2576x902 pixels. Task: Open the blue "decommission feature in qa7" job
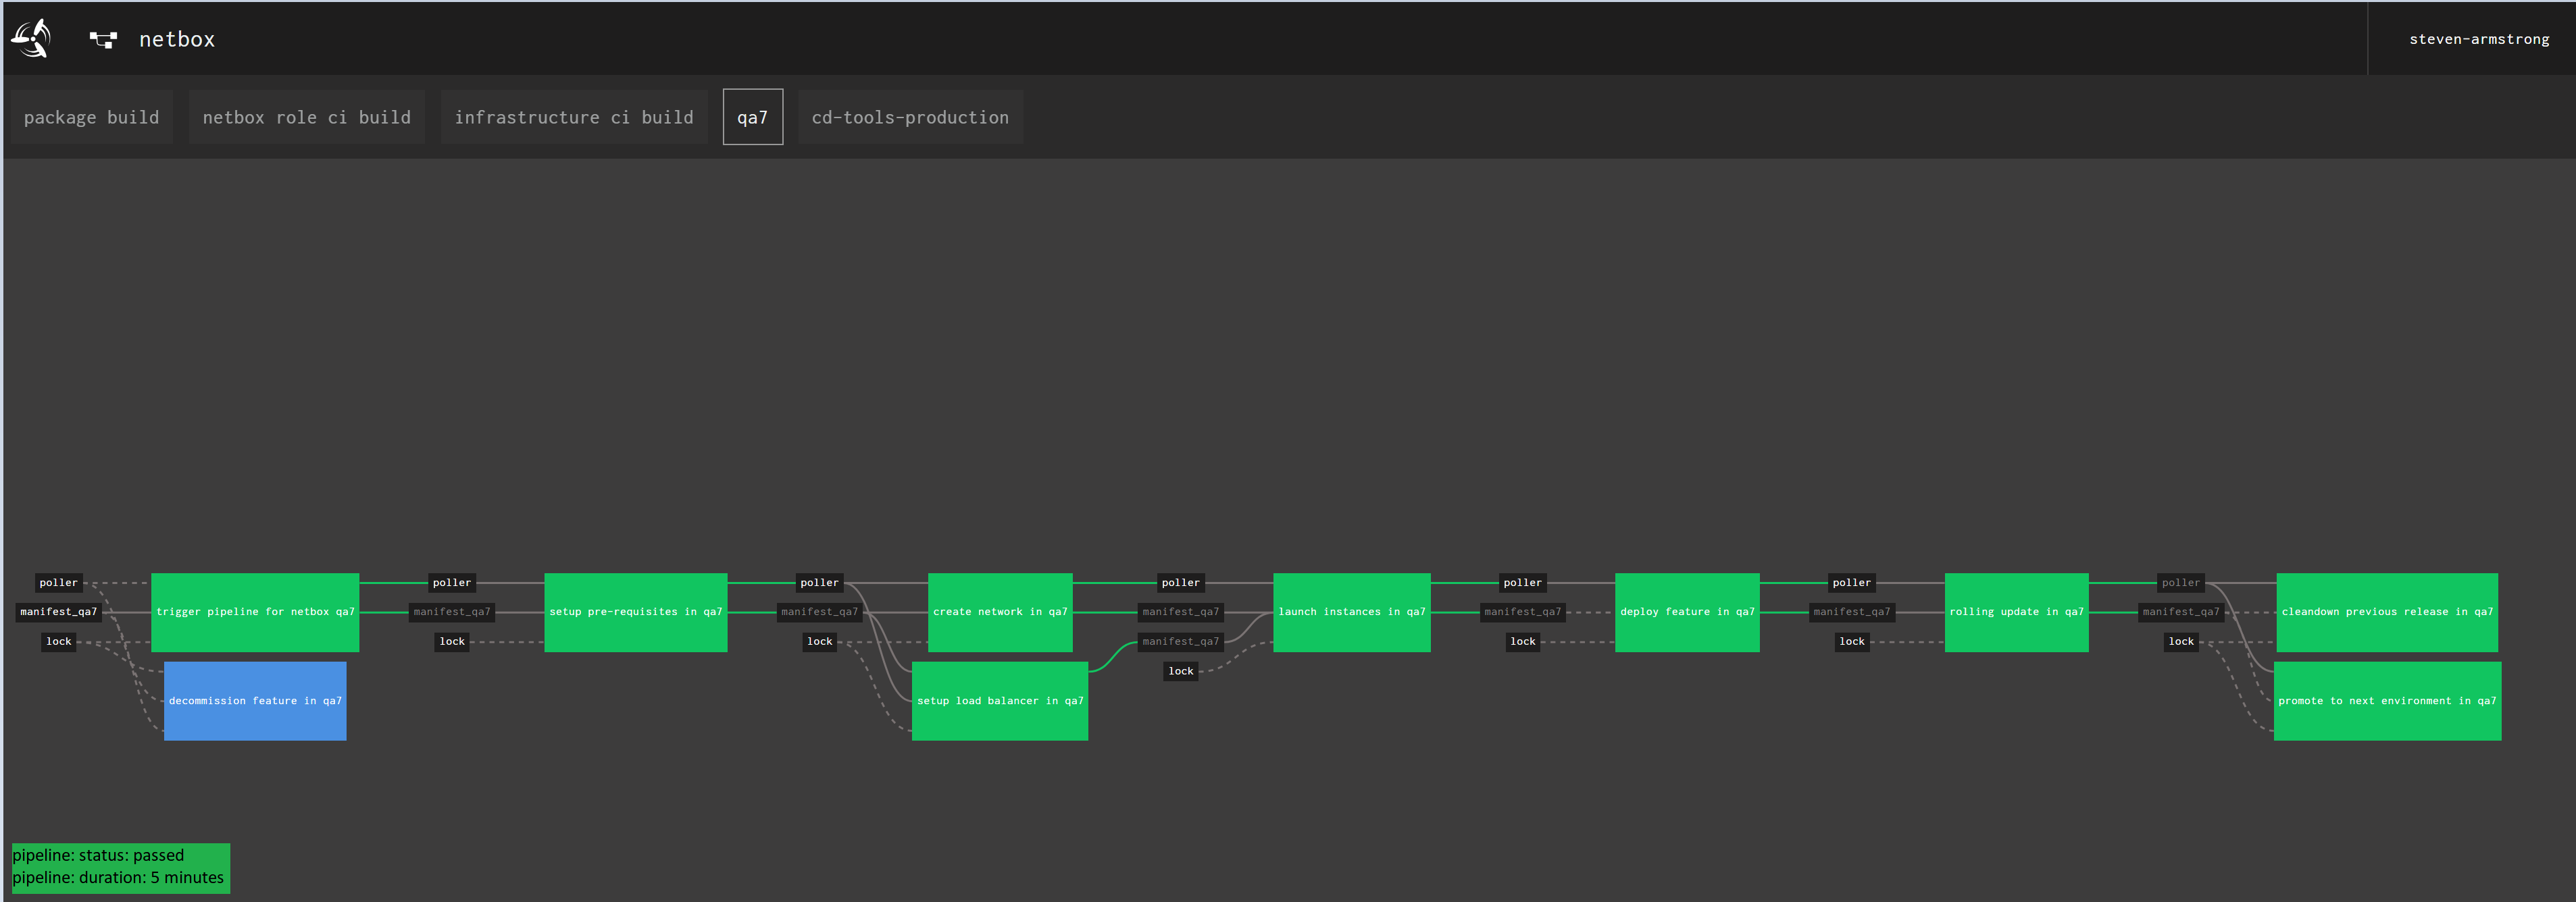tap(254, 700)
